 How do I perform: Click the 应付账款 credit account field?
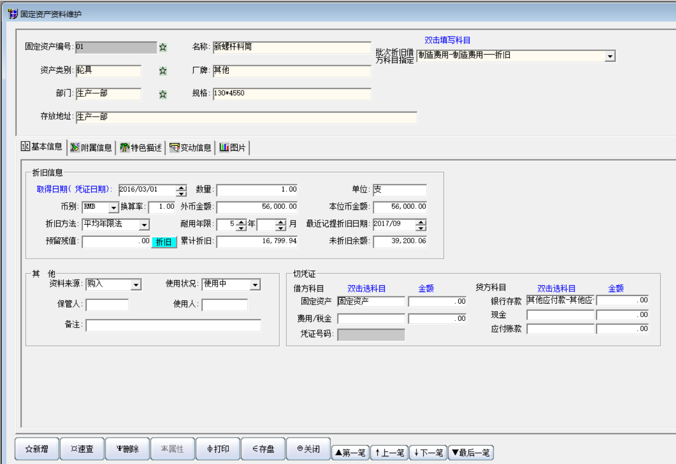point(560,329)
